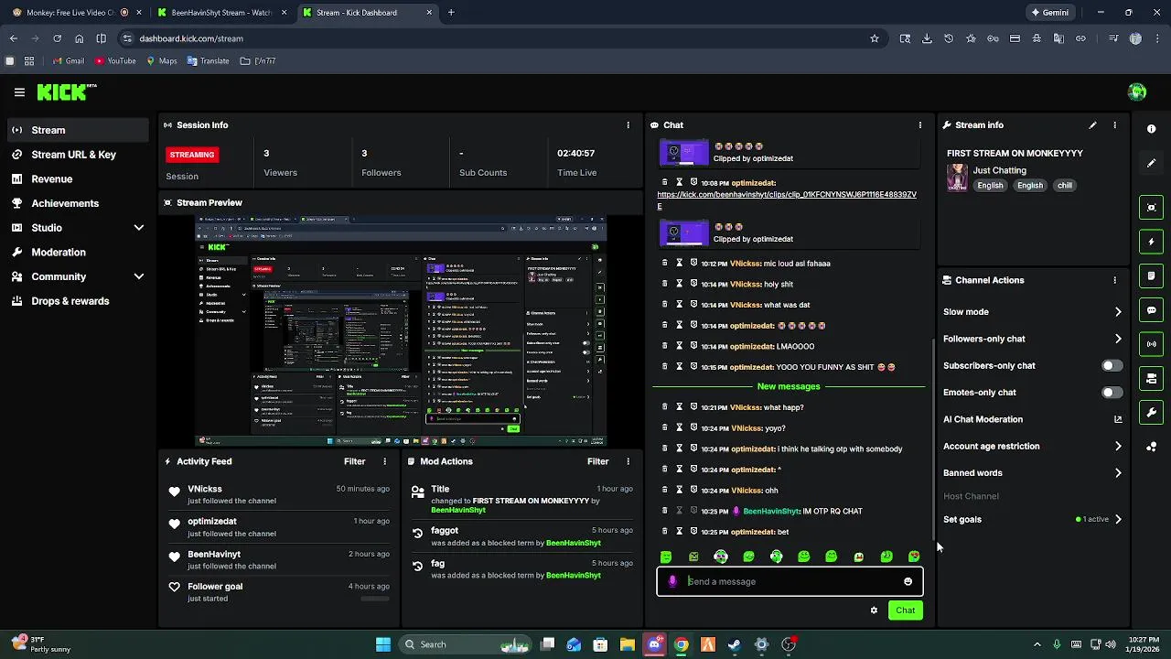Toggle Emotes-only chat switch
This screenshot has width=1171, height=659.
click(1112, 393)
